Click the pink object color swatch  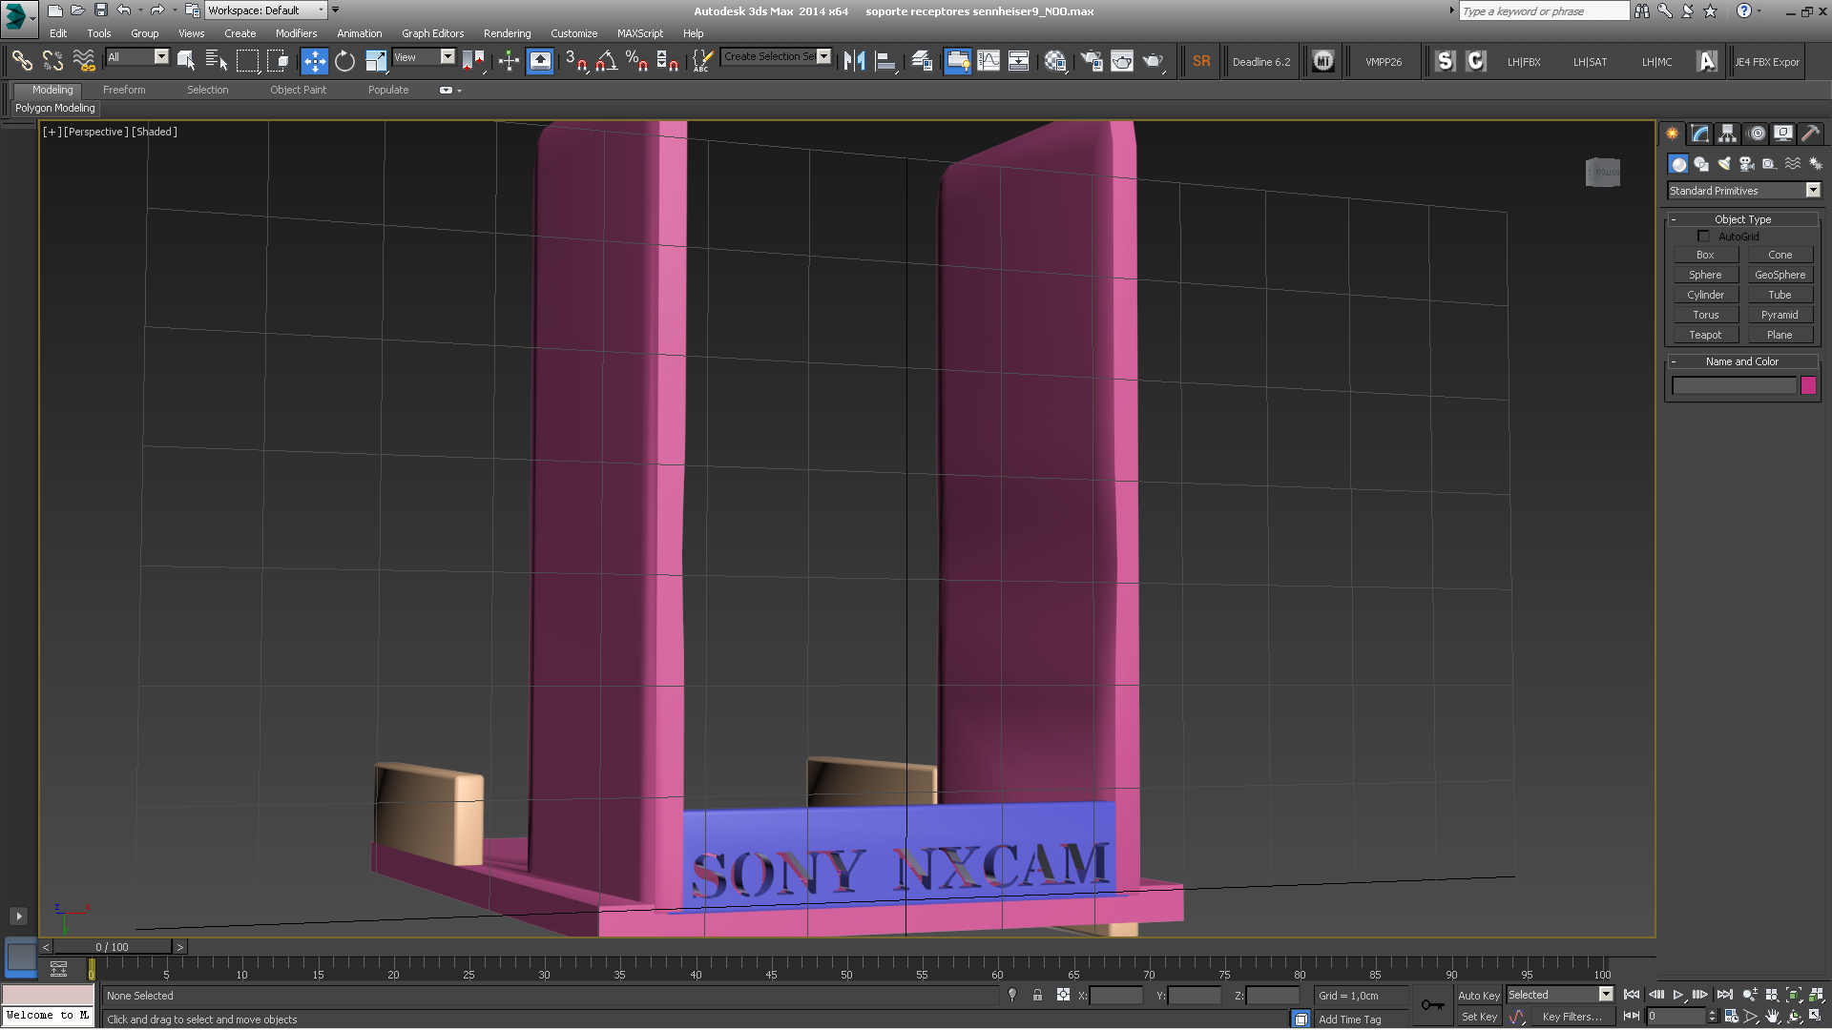(x=1808, y=385)
